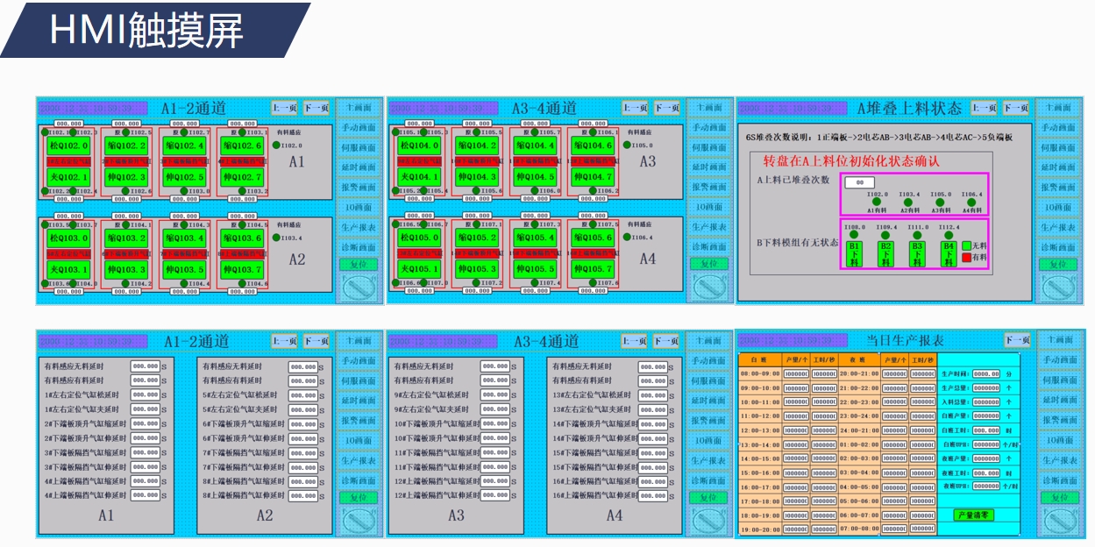Open 延时画面 from A1-2通道 delay screen sidebar

pyautogui.click(x=358, y=401)
